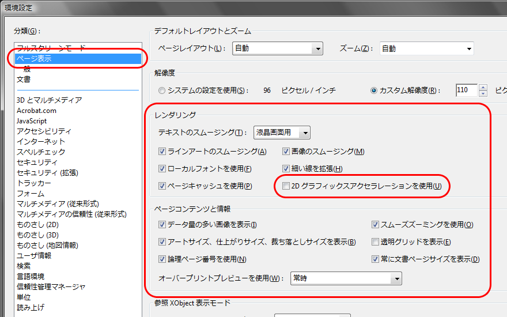The width and height of the screenshot is (507, 317).
Task: Enable 2D グラフィックスアクセラレーションを使用 checkbox
Action: click(286, 186)
